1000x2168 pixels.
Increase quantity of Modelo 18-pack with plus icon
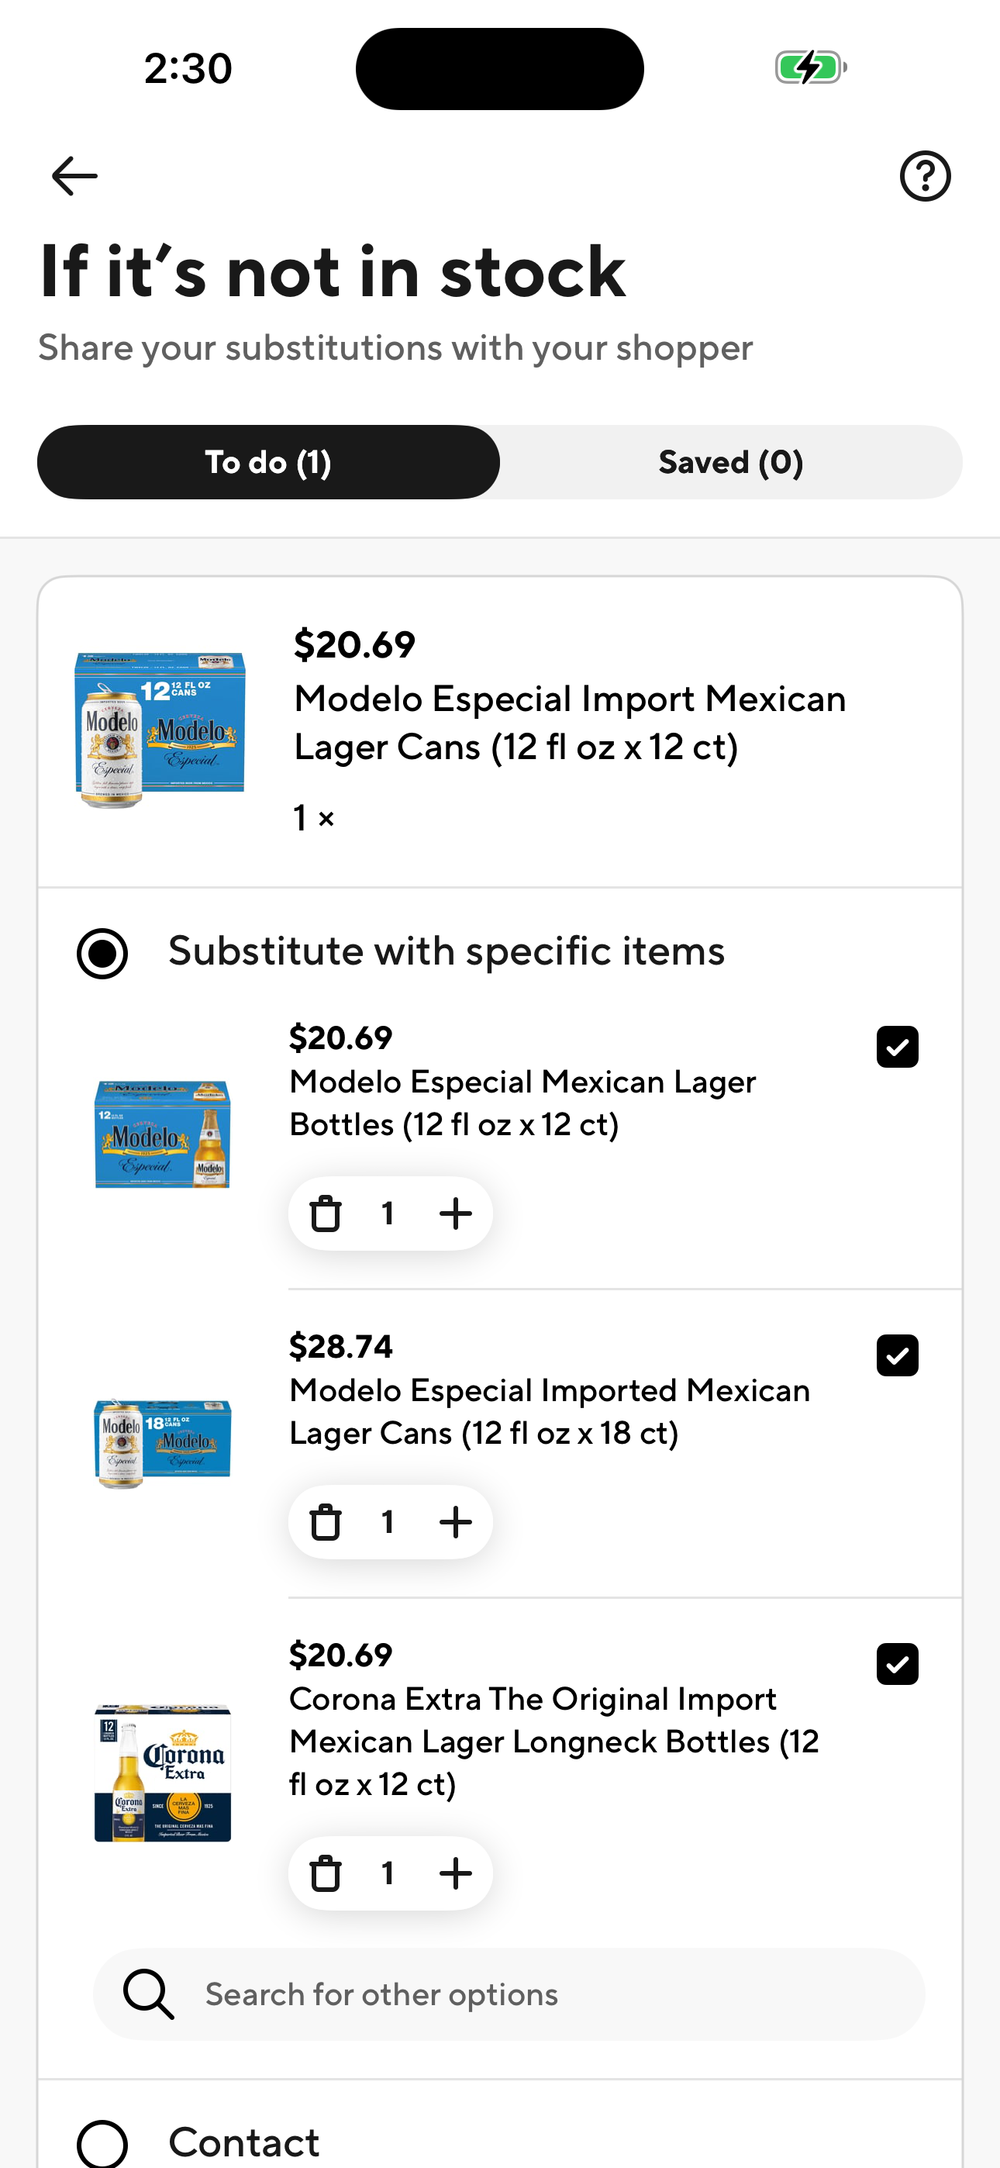455,1521
